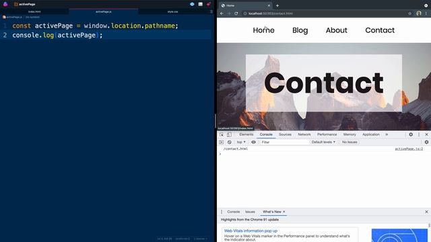431x242 pixels.
Task: Click line 2 in the code editor
Action: click(106, 35)
